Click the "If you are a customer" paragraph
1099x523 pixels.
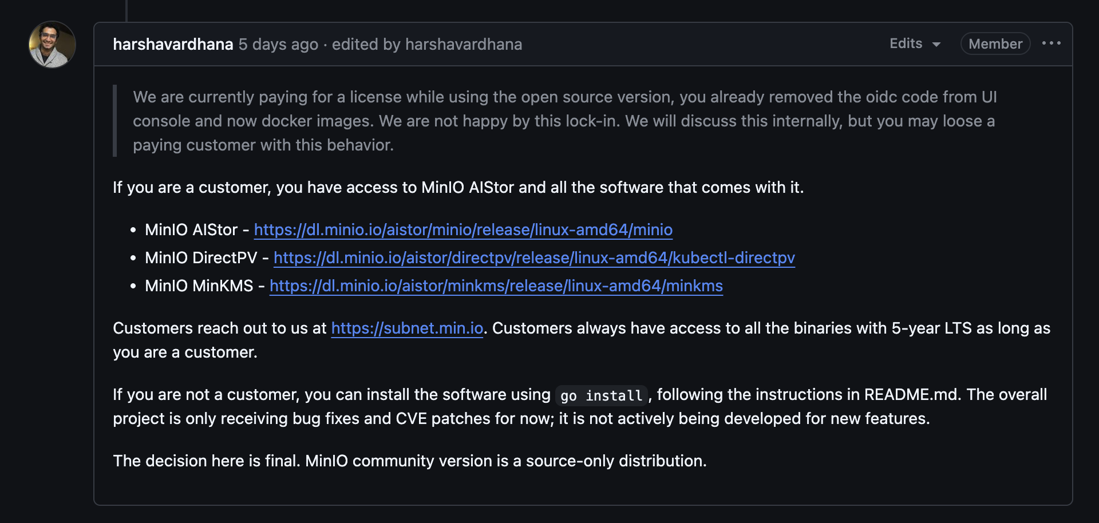click(458, 187)
